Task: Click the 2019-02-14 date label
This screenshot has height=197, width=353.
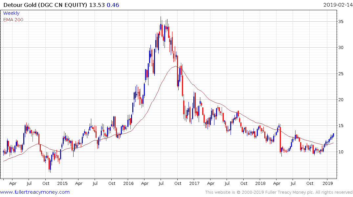Action: (338, 5)
